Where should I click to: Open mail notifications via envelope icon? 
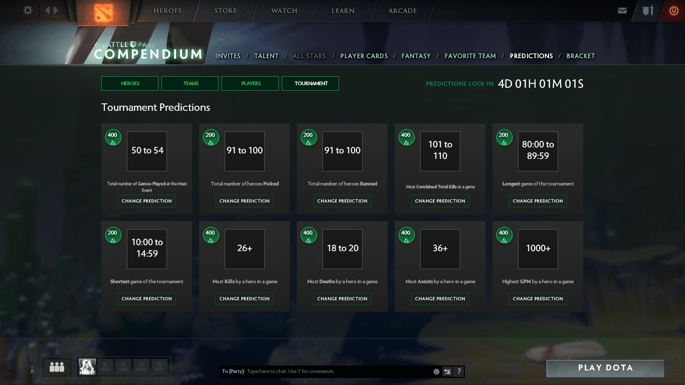(622, 10)
